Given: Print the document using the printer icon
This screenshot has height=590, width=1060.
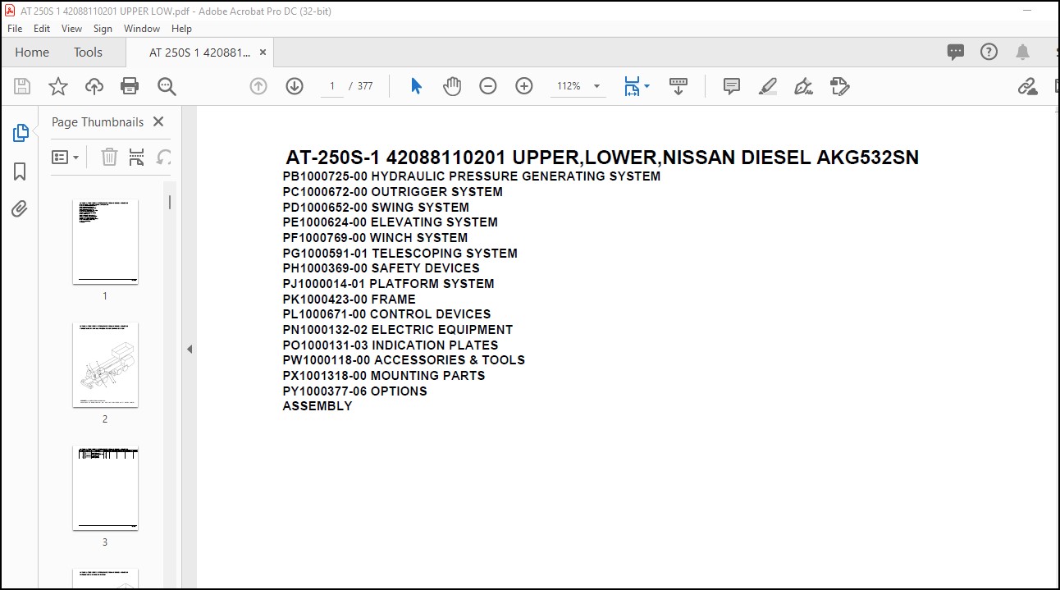Looking at the screenshot, I should (130, 86).
